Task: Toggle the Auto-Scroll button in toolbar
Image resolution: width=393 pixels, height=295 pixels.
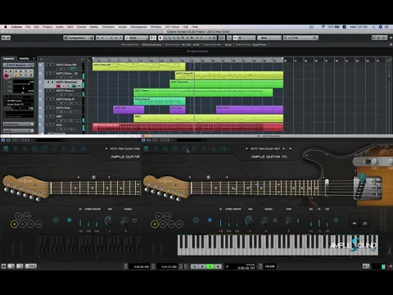Action: coord(153,38)
